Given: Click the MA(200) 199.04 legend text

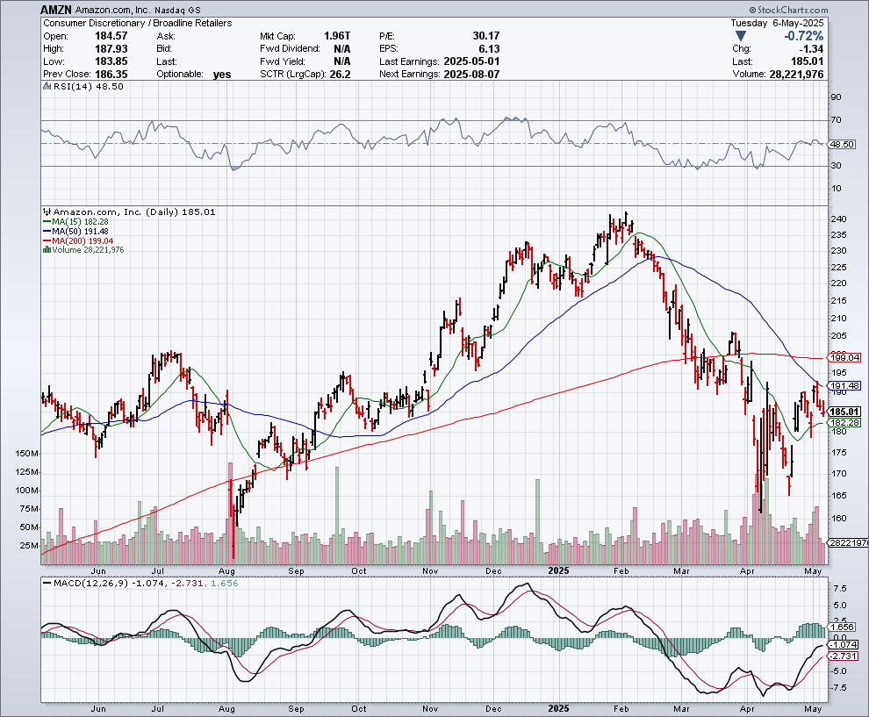Looking at the screenshot, I should (83, 241).
